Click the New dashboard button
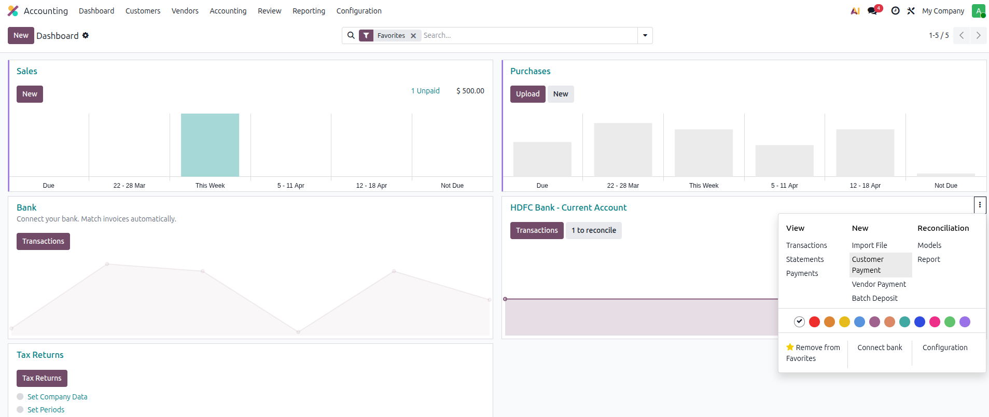 (21, 35)
